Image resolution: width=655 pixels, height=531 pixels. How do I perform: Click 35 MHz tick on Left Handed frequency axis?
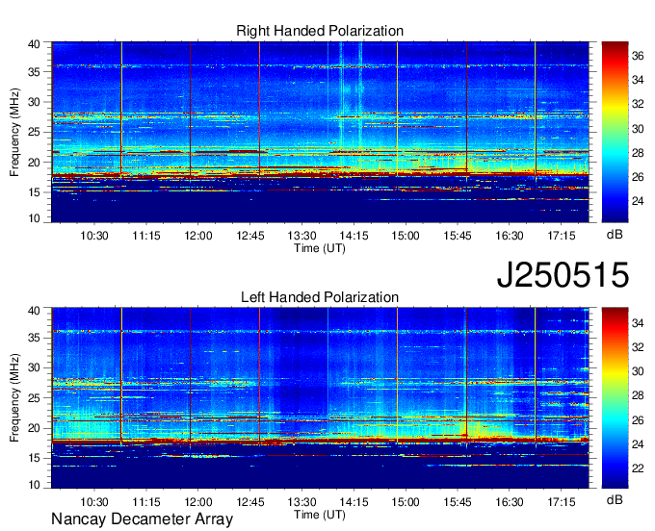pyautogui.click(x=34, y=338)
